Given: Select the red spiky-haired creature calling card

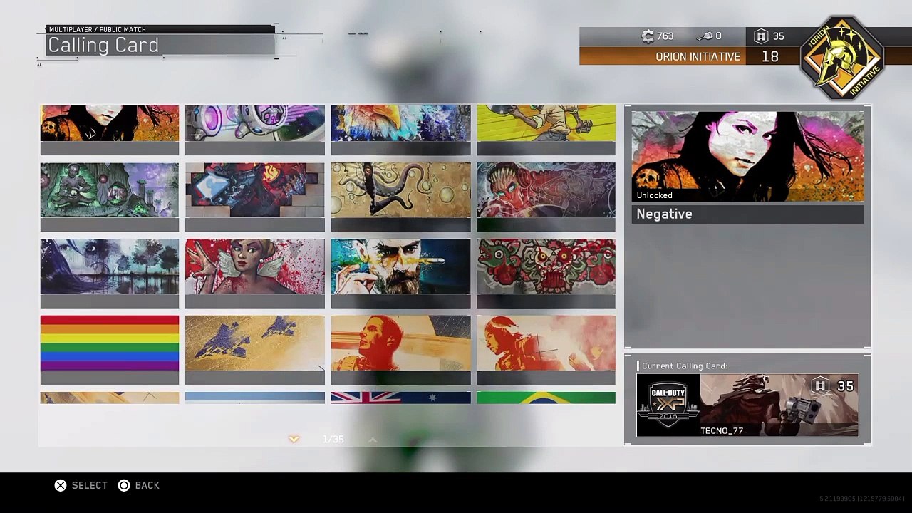Looking at the screenshot, I should [x=546, y=197].
